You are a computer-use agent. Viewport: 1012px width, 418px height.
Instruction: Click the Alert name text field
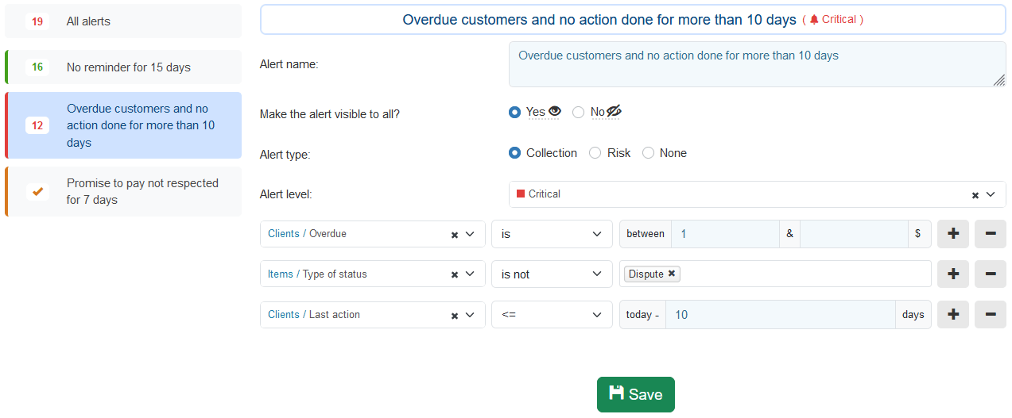tap(757, 64)
